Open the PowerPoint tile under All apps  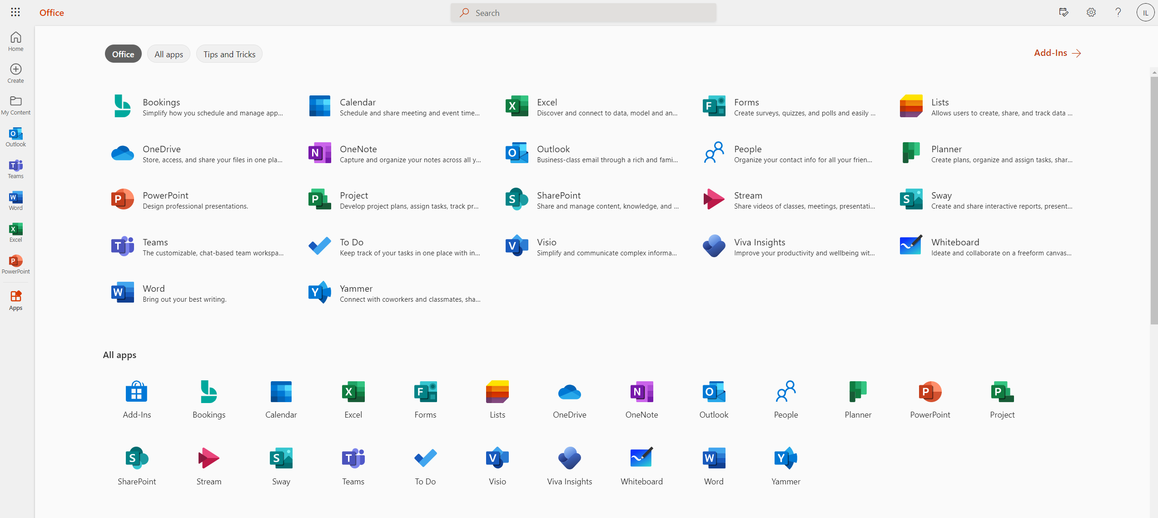coord(930,399)
